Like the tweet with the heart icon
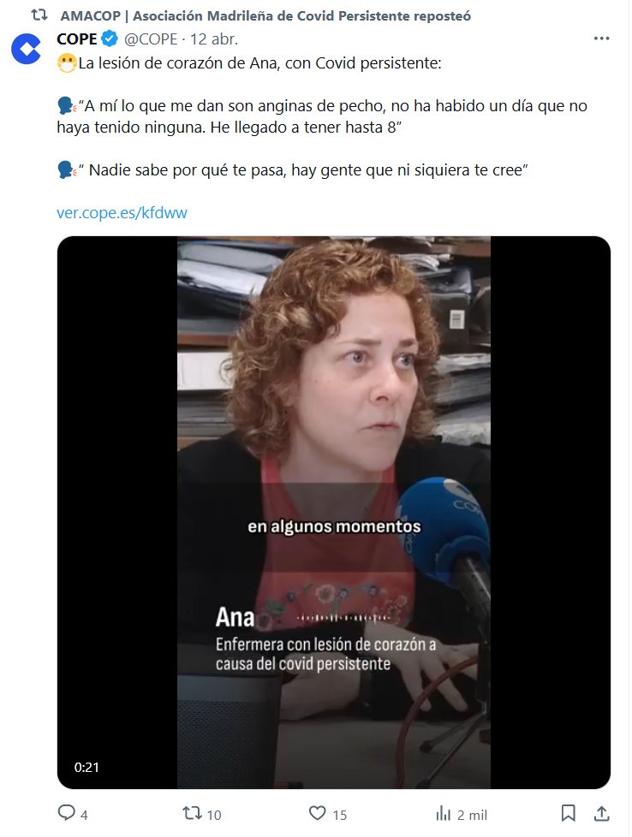Viewport: 632px width, 837px height. (318, 813)
